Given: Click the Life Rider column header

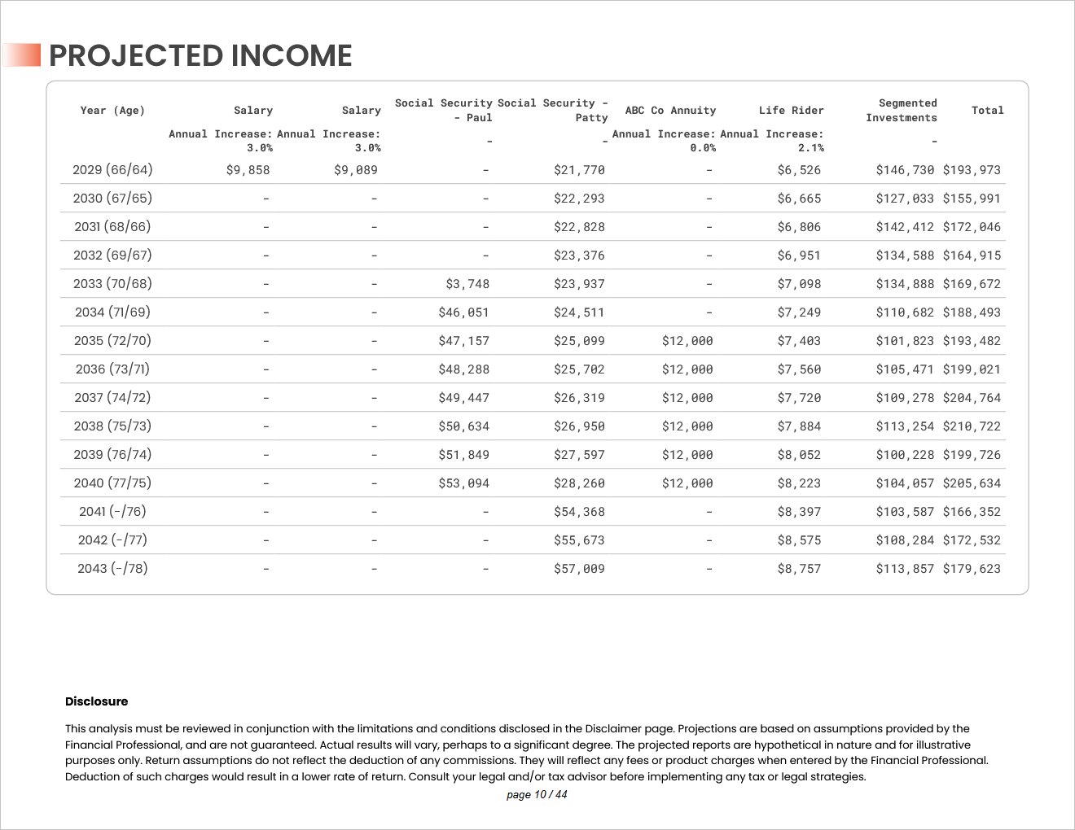Looking at the screenshot, I should click(791, 111).
